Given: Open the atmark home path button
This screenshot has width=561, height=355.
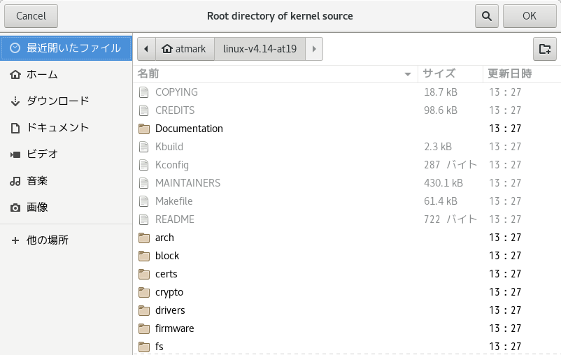Looking at the screenshot, I should coord(185,49).
